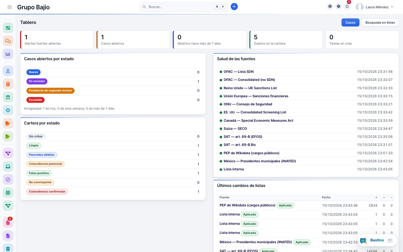Click the top green dashboard sidebar icon
This screenshot has width=403, height=252.
[8, 28]
